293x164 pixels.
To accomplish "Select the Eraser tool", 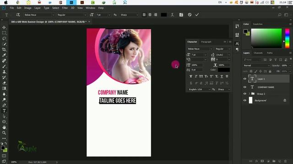I will click(4, 83).
